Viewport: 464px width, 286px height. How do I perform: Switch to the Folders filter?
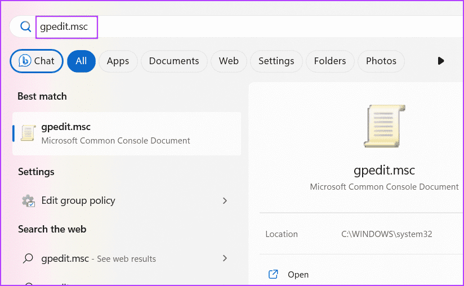coord(330,61)
